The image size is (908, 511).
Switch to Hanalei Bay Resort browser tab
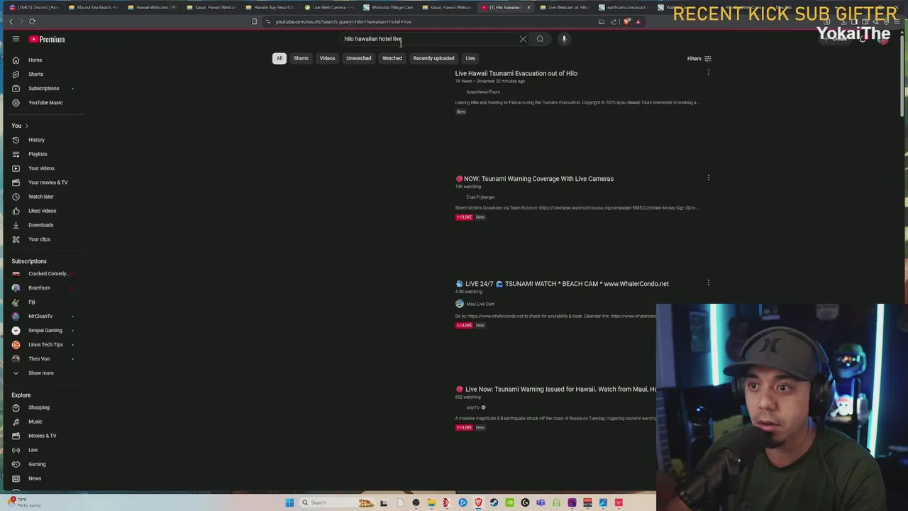pos(270,7)
